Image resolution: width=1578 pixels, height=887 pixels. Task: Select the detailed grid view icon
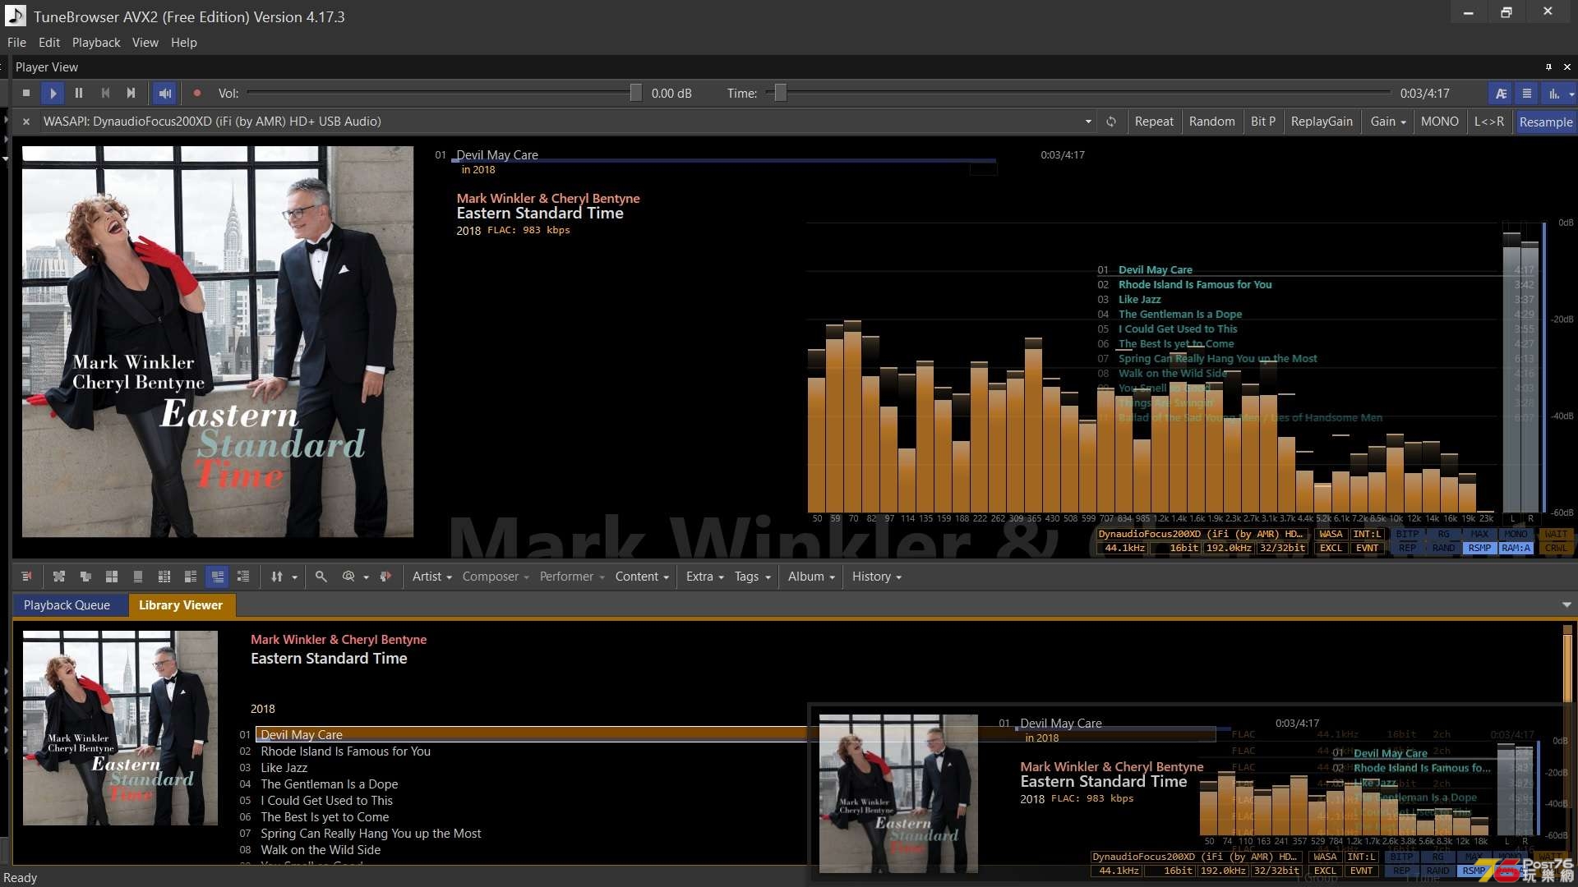[x=164, y=577]
